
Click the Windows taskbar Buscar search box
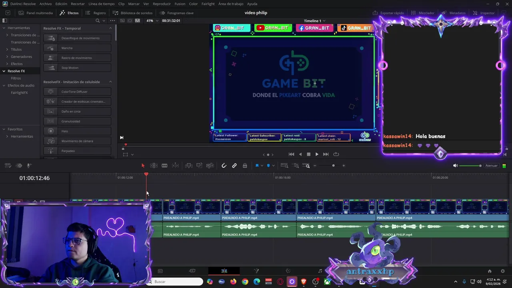pyautogui.click(x=174, y=282)
